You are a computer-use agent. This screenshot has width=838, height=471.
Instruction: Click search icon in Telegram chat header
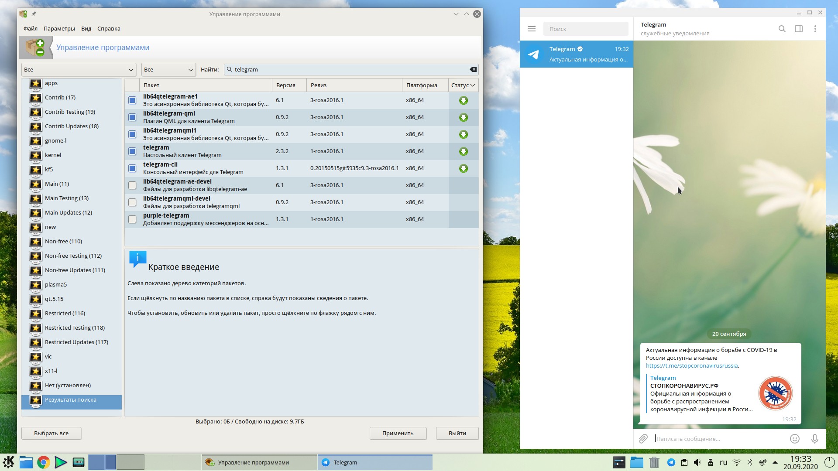click(782, 29)
